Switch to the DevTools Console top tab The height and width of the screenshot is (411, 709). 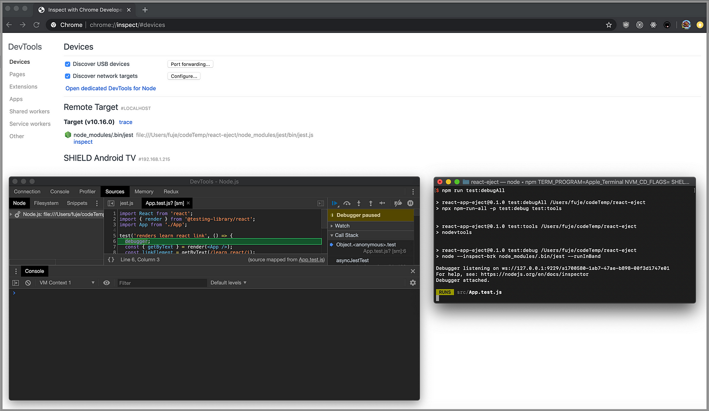[60, 192]
